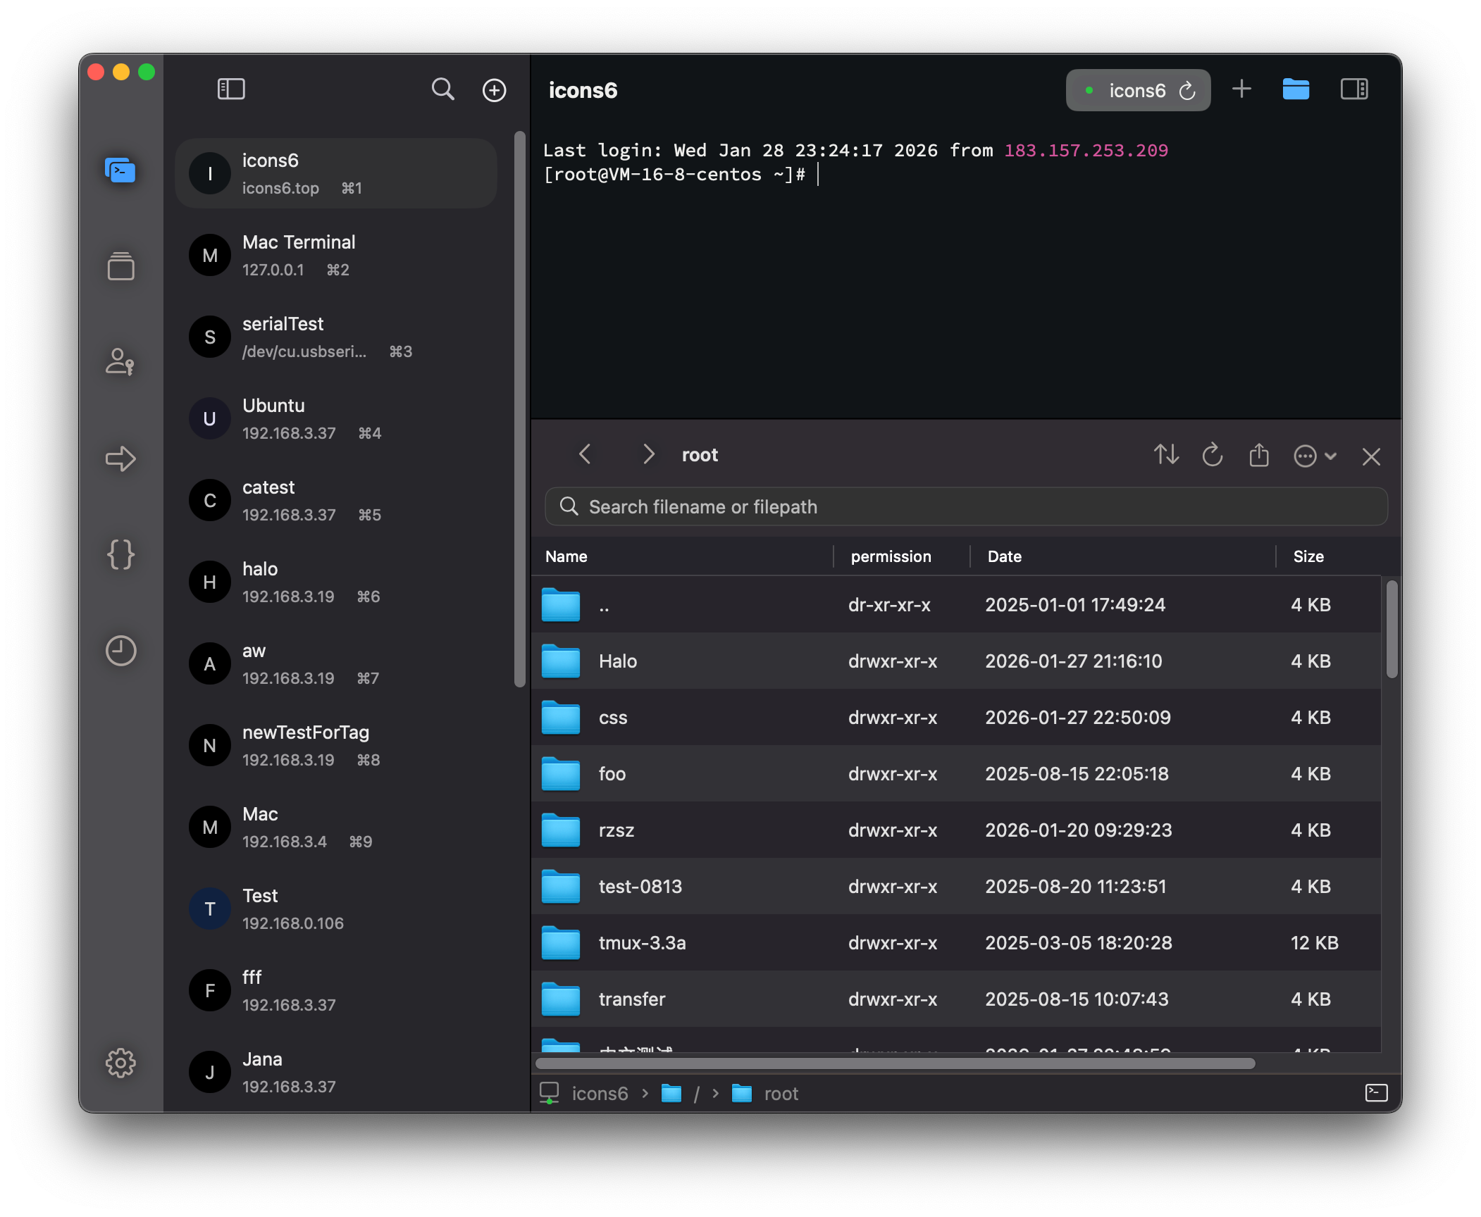
Task: Click the transfer up-down arrows icon
Action: pyautogui.click(x=1166, y=455)
